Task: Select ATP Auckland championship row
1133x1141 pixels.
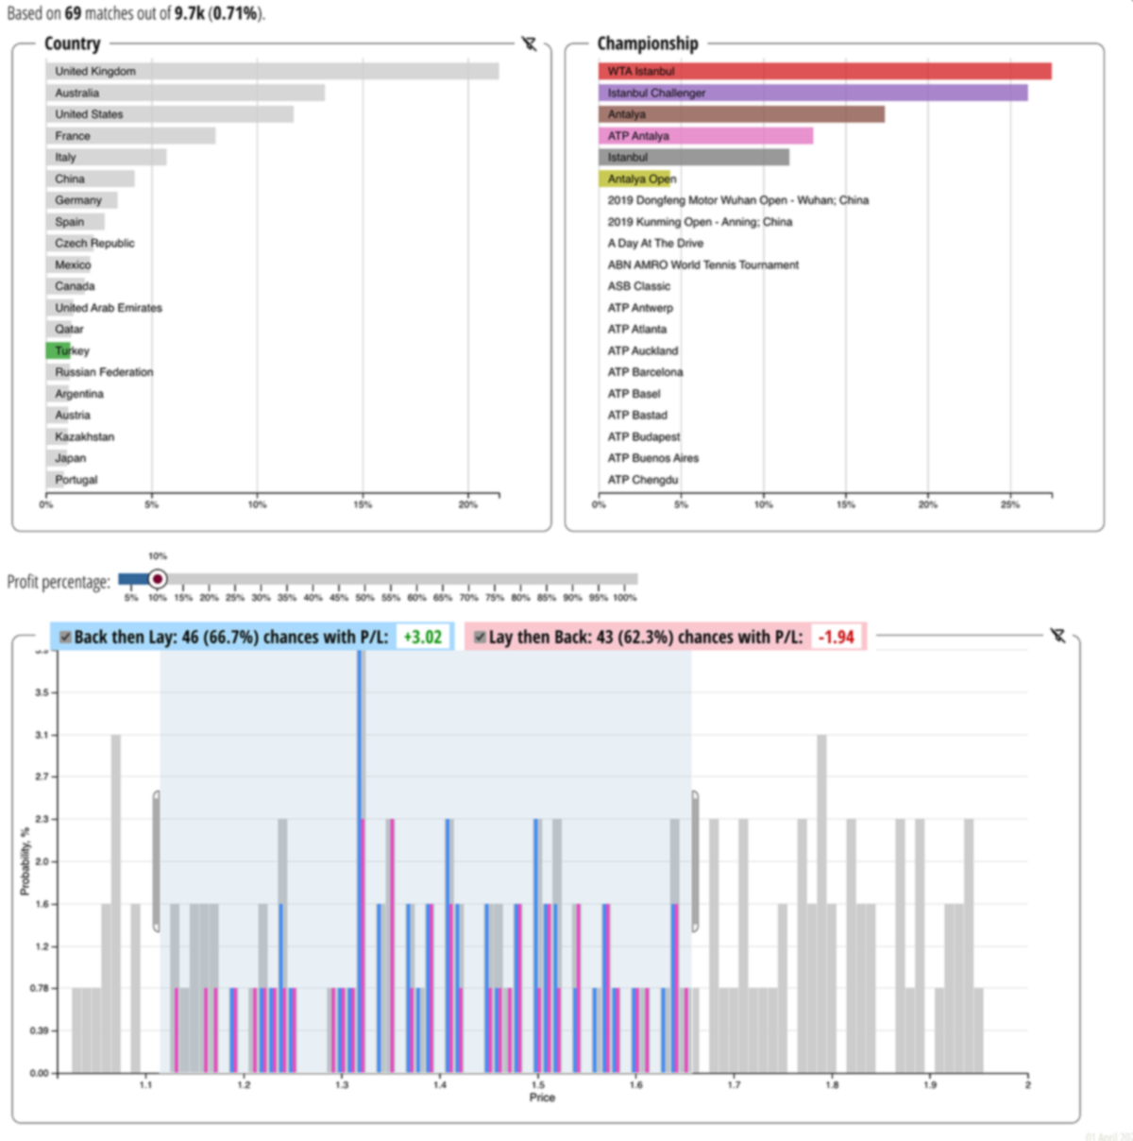Action: pos(643,351)
